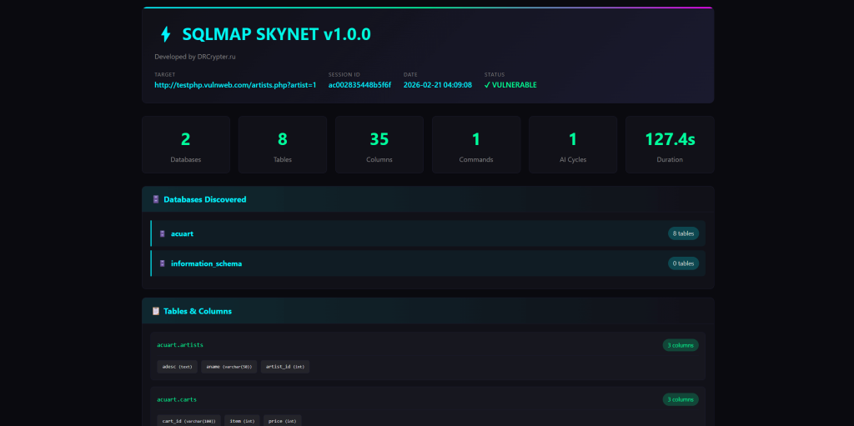Expand the acuart.artists table entry
854x426 pixels.
pyautogui.click(x=180, y=344)
